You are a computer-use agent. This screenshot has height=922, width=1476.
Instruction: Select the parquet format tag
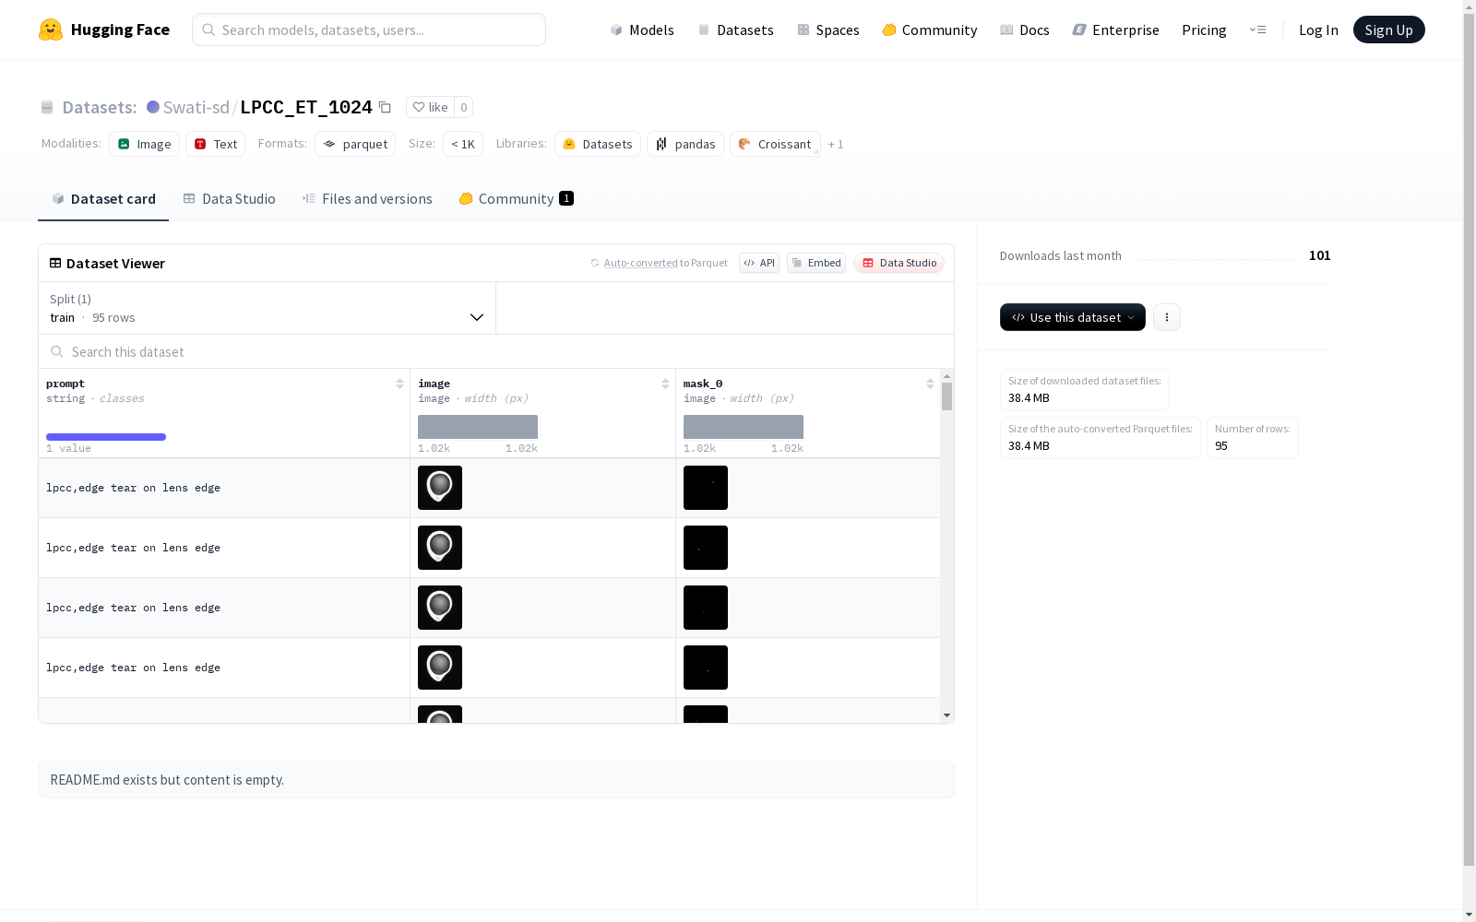(x=355, y=144)
